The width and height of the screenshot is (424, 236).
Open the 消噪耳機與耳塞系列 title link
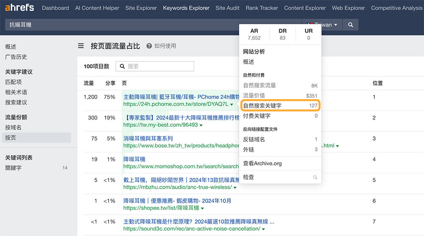(148, 139)
